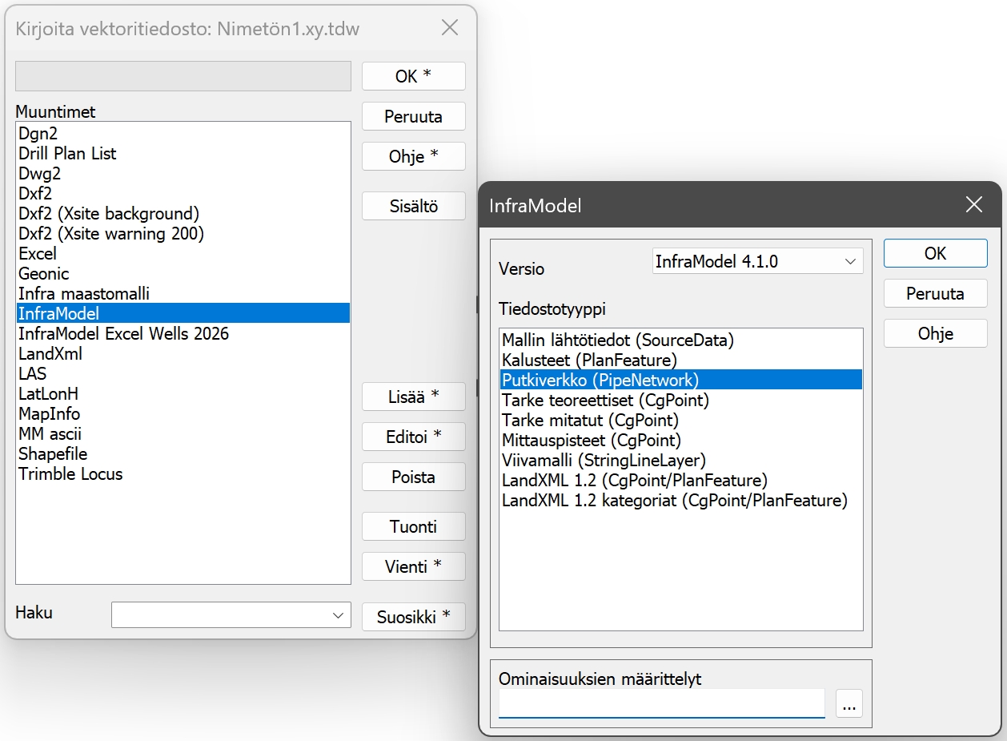Open the Versio InfraModel 4.1.0 dropdown

(758, 261)
